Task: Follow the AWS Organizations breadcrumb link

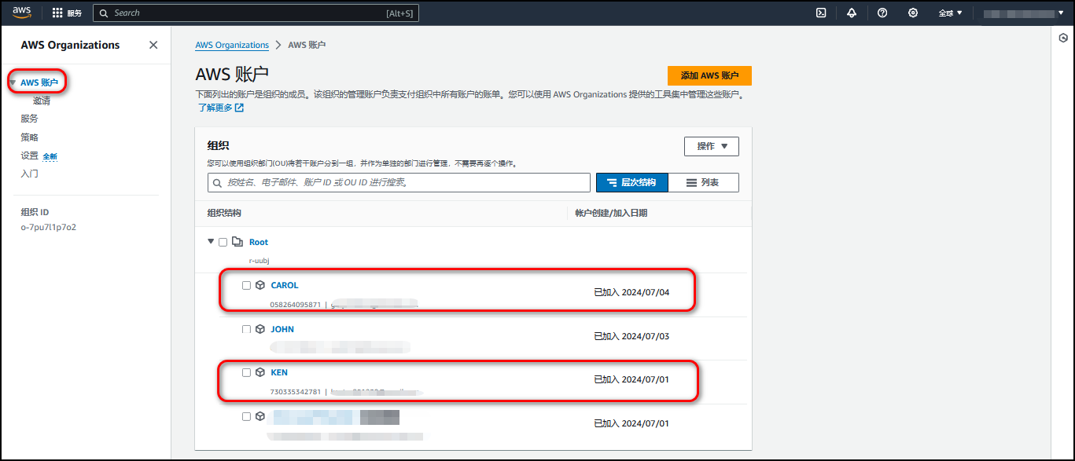Action: click(232, 45)
